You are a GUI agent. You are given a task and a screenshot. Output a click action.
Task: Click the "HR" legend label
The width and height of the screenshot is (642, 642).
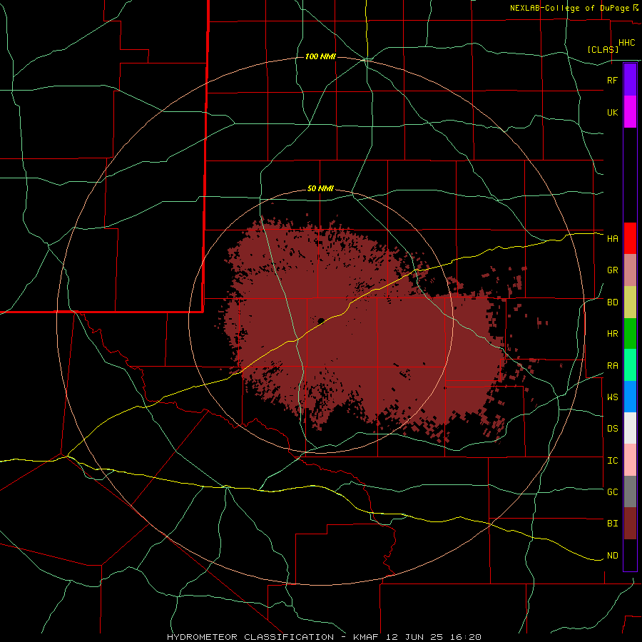(612, 334)
